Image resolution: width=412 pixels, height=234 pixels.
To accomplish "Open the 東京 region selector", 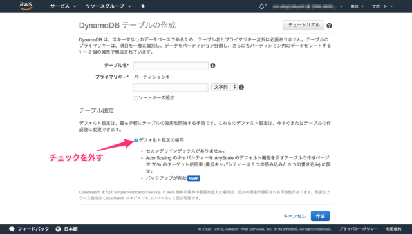I will (x=357, y=6).
